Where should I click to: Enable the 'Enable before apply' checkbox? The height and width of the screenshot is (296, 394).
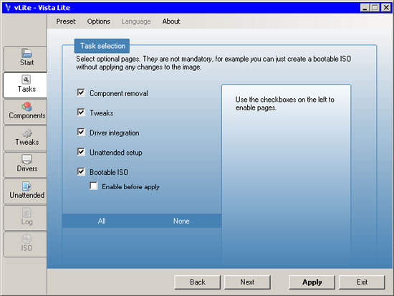point(94,186)
